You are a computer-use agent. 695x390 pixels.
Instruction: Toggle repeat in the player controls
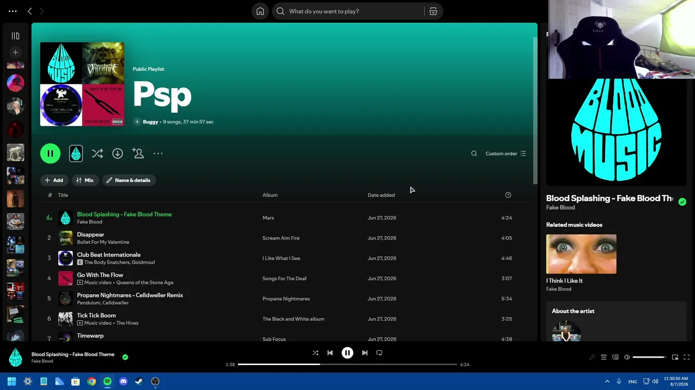pyautogui.click(x=380, y=353)
